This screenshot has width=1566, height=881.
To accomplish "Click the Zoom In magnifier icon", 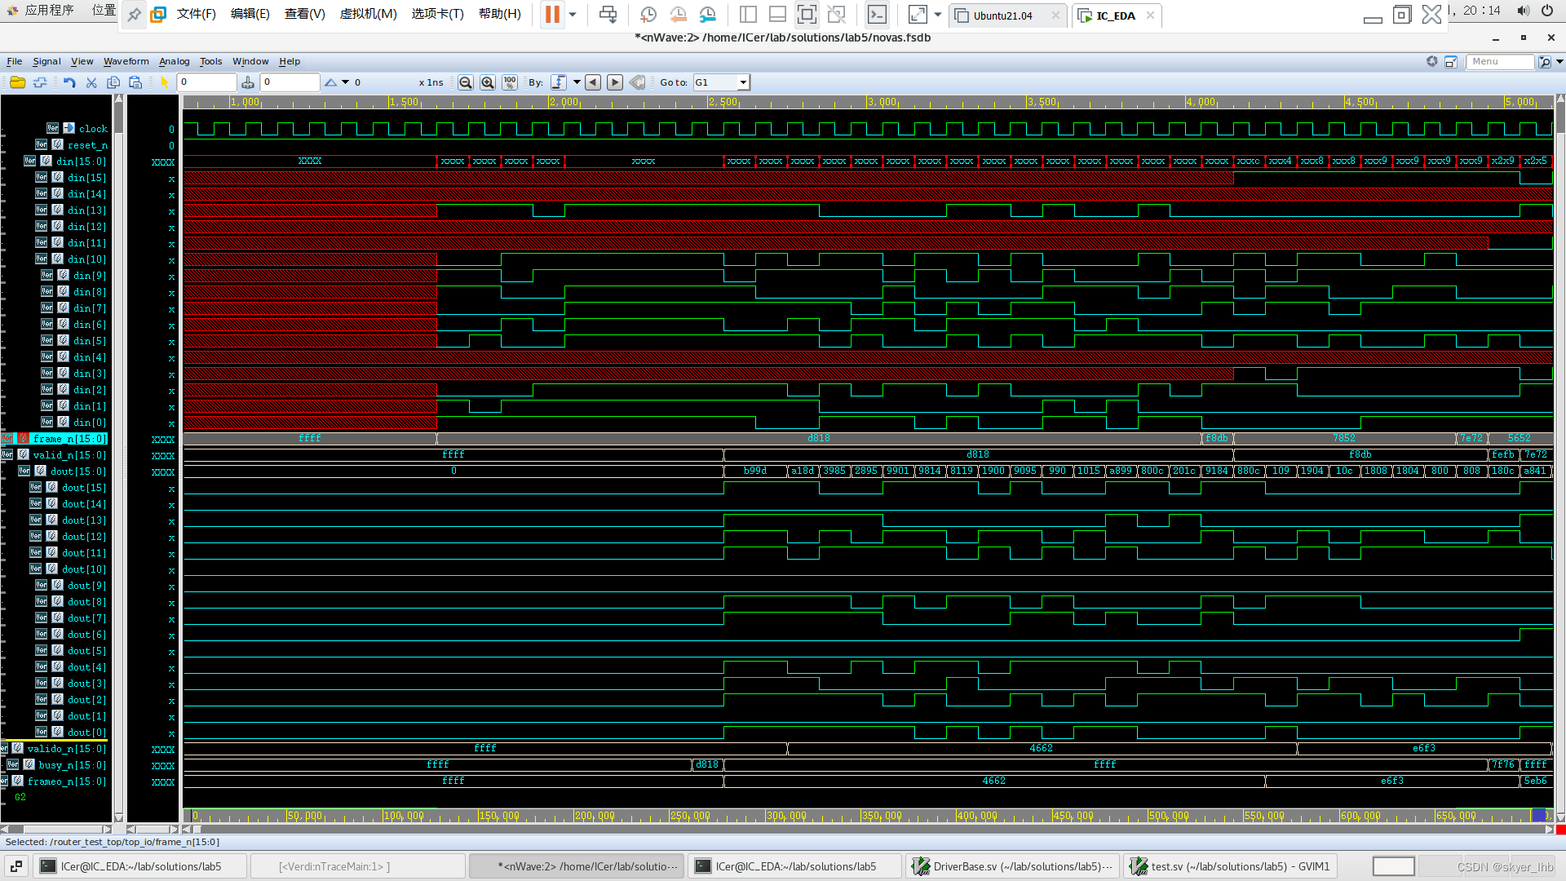I will coord(488,82).
